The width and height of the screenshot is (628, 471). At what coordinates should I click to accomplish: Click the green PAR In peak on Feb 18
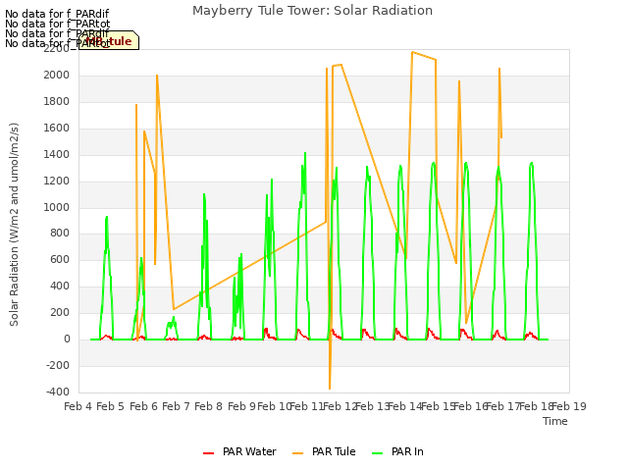(532, 163)
